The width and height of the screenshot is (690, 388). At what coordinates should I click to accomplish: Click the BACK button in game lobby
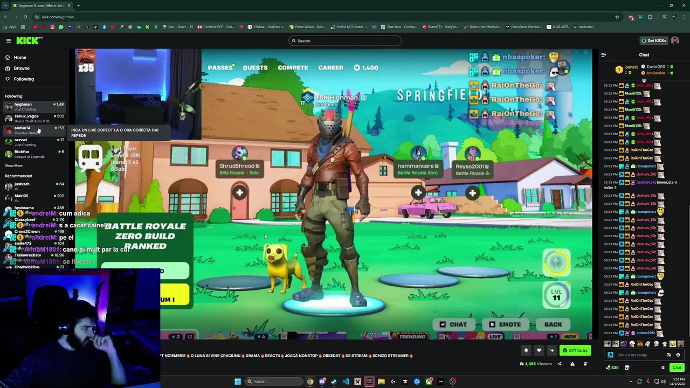tap(553, 324)
